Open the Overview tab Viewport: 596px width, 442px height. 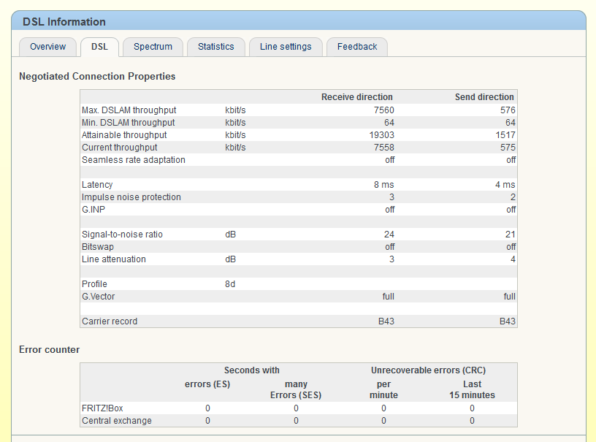(47, 47)
